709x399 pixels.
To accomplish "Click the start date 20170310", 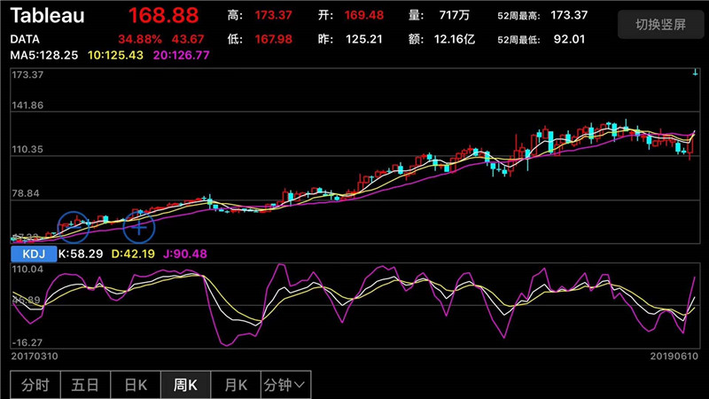I will (35, 355).
